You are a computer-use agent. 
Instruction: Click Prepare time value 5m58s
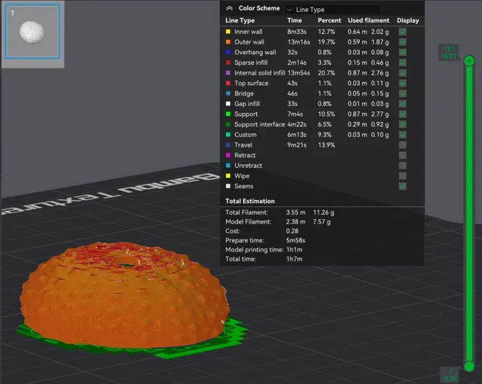[296, 240]
